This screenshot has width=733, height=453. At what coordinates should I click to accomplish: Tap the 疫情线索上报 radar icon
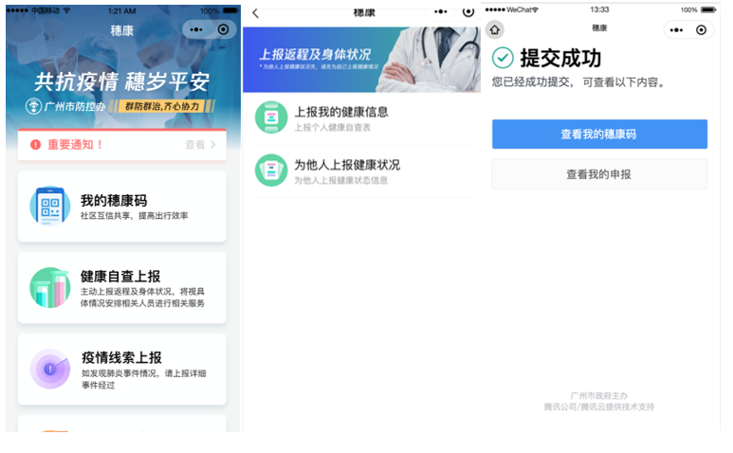[x=49, y=369]
